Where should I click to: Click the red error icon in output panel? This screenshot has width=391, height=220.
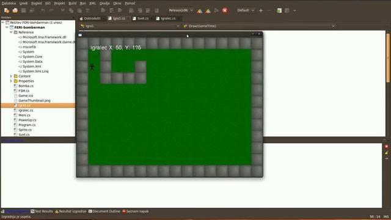[x=386, y=147]
